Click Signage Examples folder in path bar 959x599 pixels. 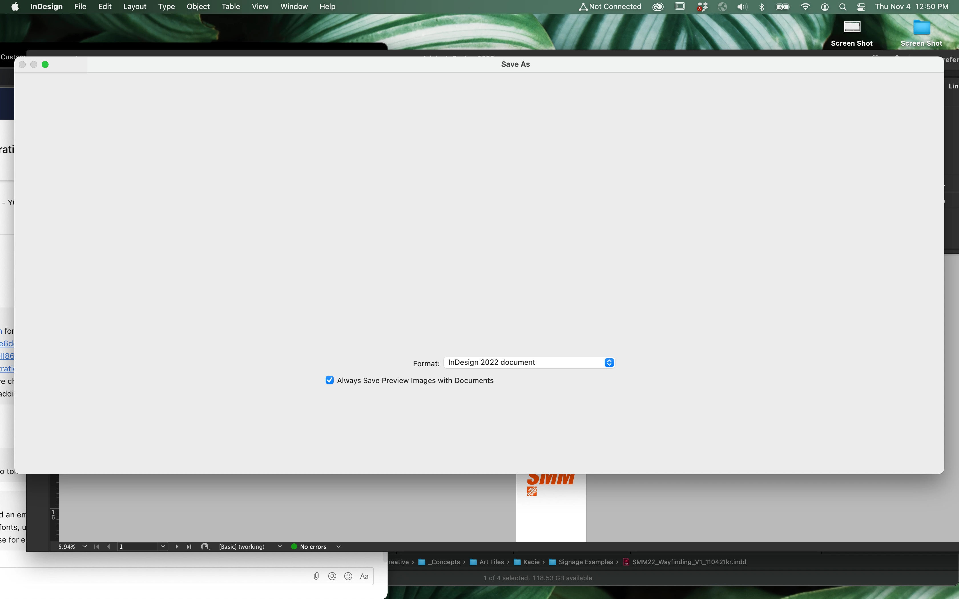(x=585, y=562)
